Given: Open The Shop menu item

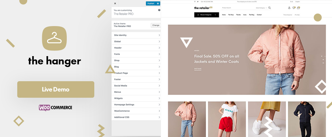Looking at the screenshot, I should pyautogui.click(x=231, y=15).
